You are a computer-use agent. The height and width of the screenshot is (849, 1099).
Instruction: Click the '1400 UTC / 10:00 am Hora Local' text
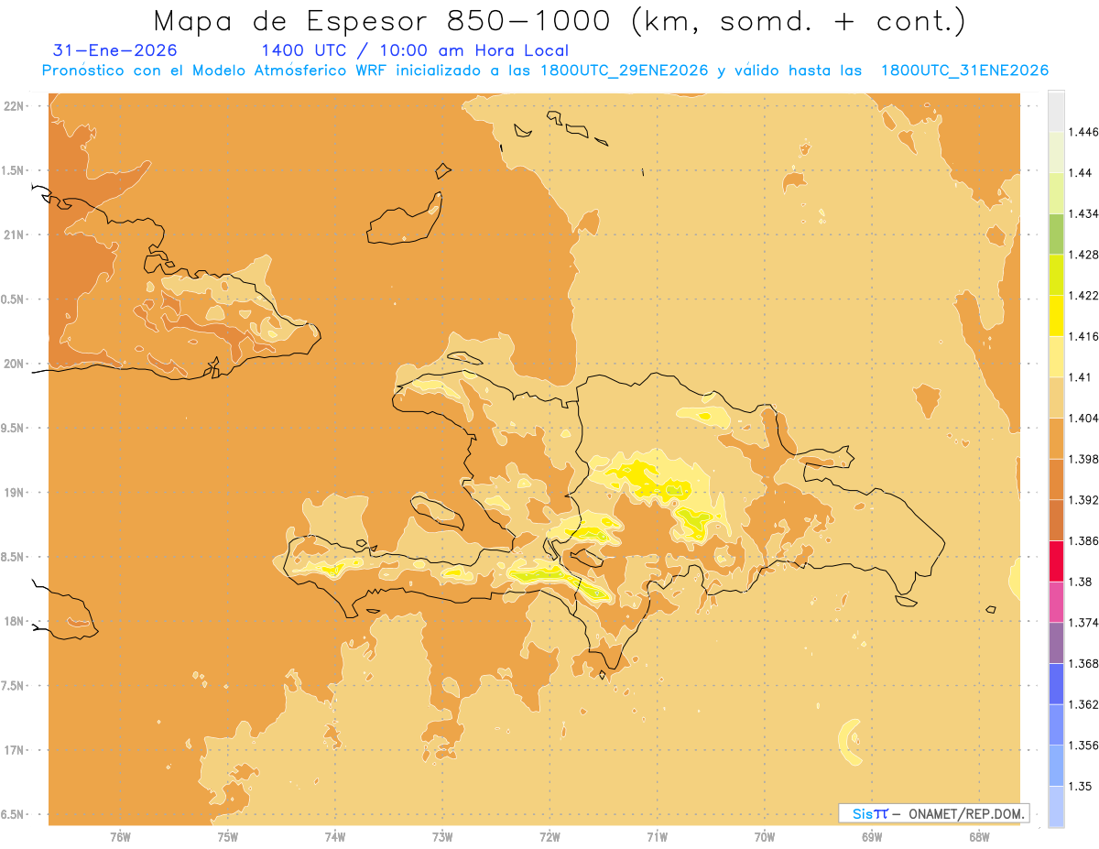[x=415, y=50]
